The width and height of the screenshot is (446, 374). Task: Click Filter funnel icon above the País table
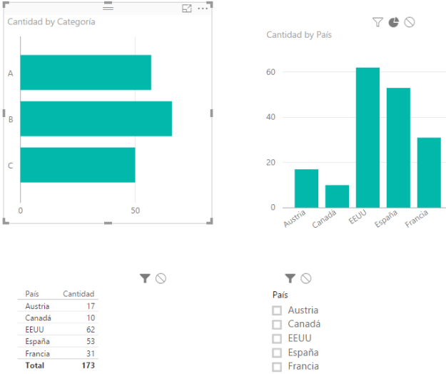click(145, 278)
